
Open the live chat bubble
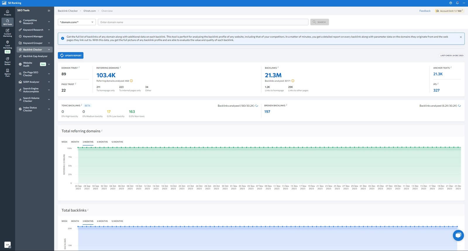tap(458, 235)
